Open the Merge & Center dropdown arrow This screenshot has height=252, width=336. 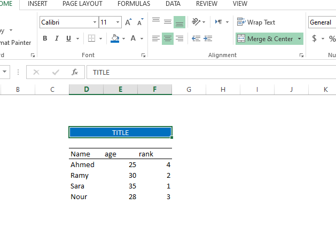pyautogui.click(x=299, y=39)
